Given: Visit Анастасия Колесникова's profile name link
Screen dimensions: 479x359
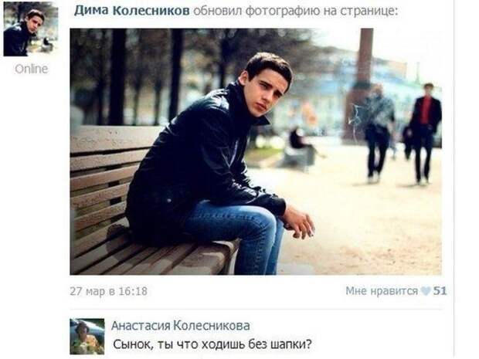Looking at the screenshot, I should 181,326.
